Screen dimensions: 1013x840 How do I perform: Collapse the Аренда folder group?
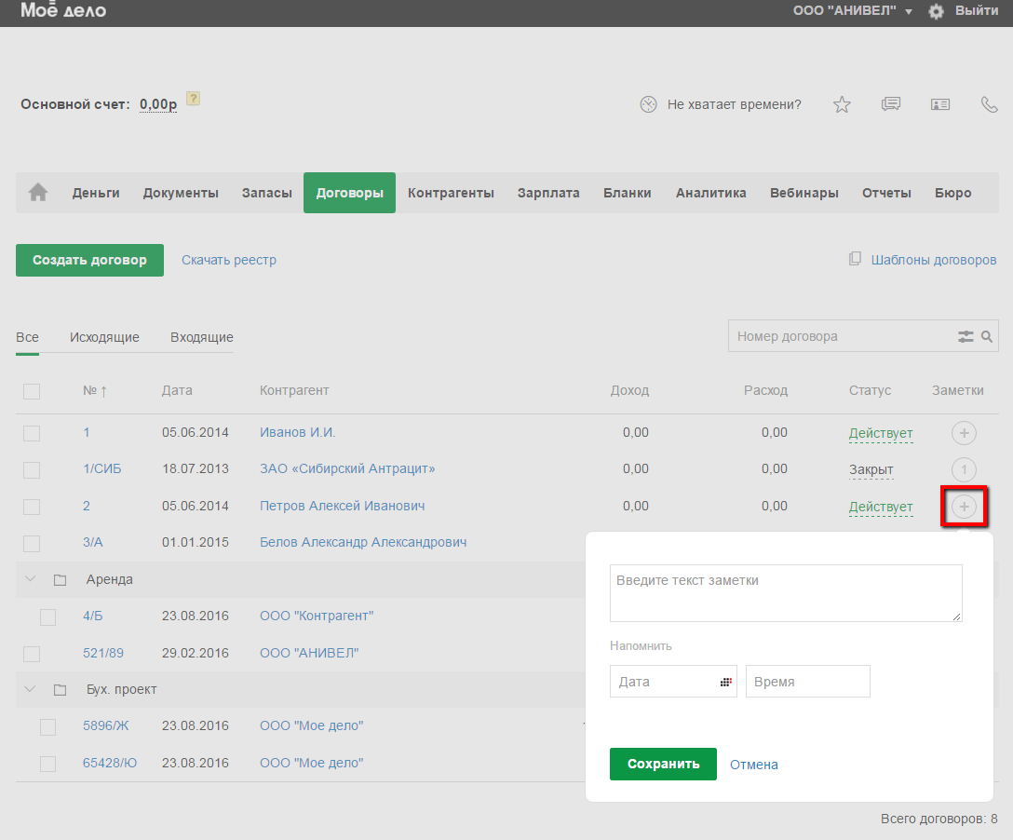tap(31, 580)
